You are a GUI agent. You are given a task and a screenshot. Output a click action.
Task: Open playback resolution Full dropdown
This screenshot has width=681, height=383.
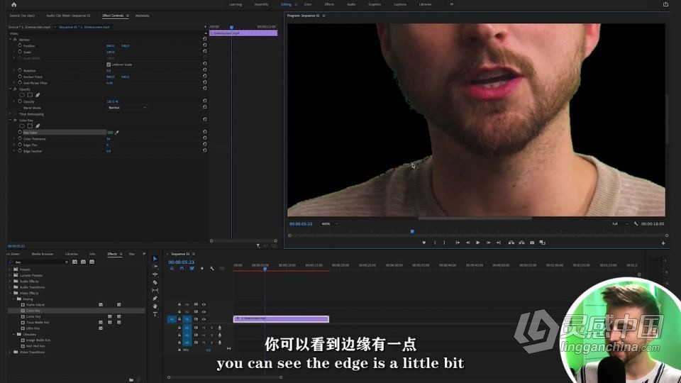coord(620,223)
